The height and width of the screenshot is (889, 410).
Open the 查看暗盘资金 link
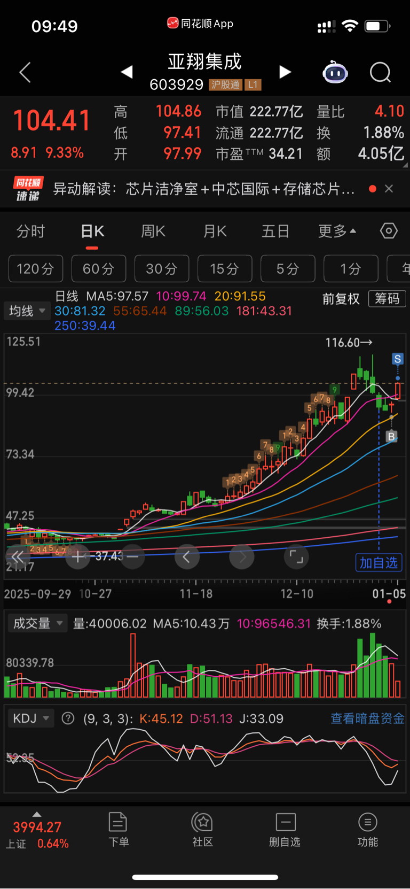pos(367,718)
